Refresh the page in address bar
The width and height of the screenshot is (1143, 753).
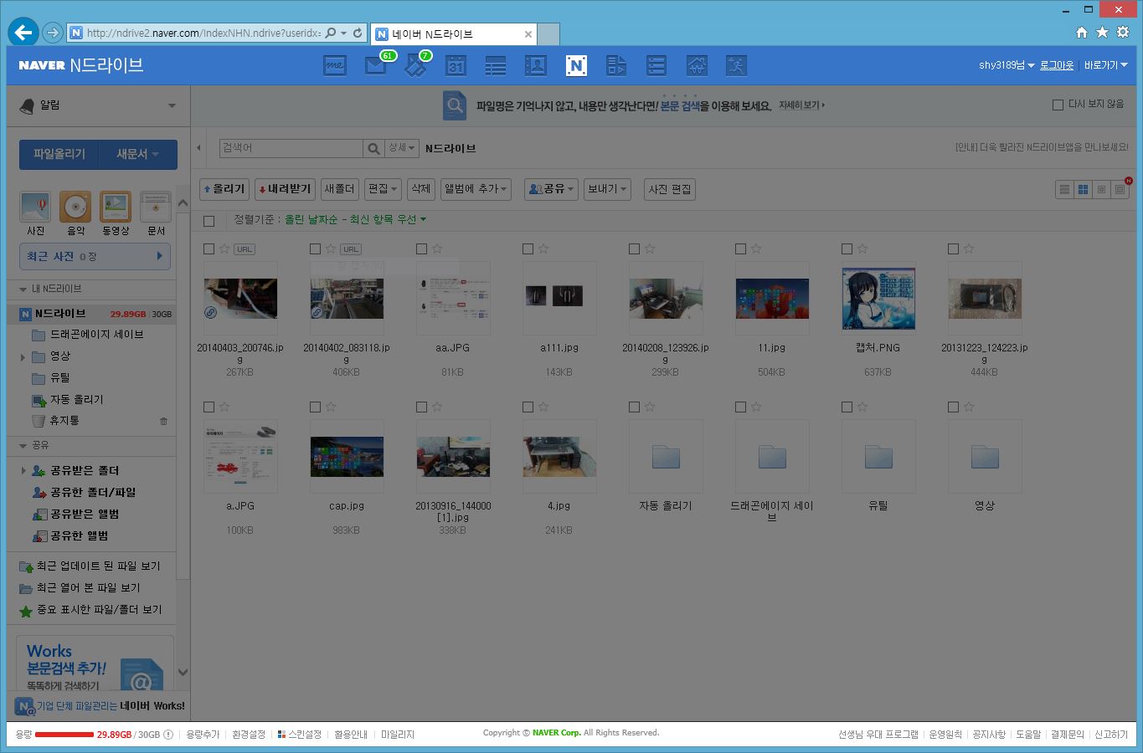point(358,33)
